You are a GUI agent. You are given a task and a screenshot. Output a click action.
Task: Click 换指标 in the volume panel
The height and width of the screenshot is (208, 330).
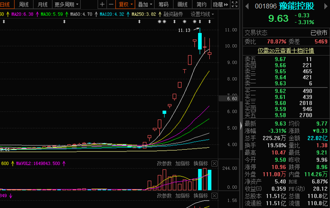[201, 163]
